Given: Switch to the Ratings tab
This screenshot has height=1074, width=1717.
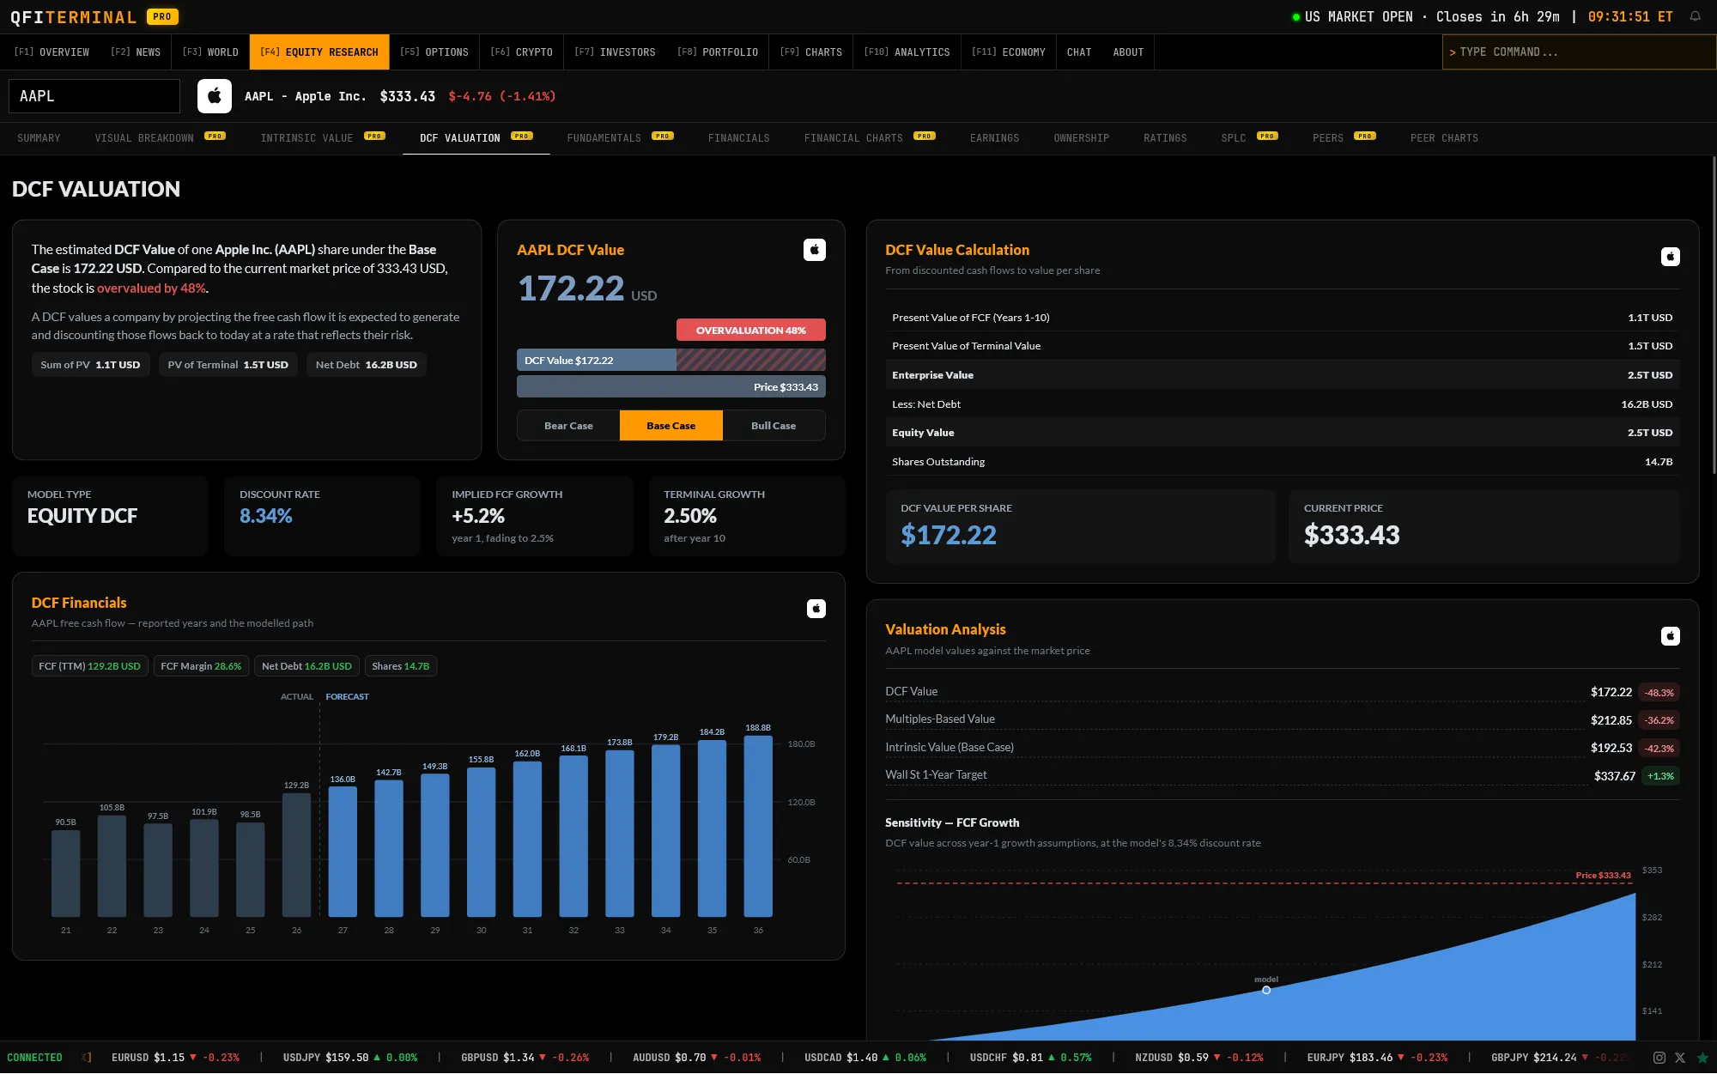Looking at the screenshot, I should click(1165, 138).
